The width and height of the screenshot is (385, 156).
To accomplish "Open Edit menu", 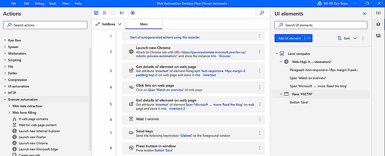I will [x=26, y=3].
